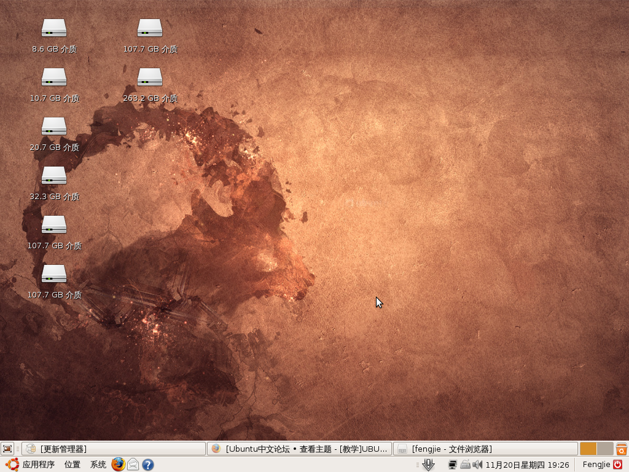Click the download arrow tray icon
This screenshot has height=472, width=629.
tap(428, 465)
